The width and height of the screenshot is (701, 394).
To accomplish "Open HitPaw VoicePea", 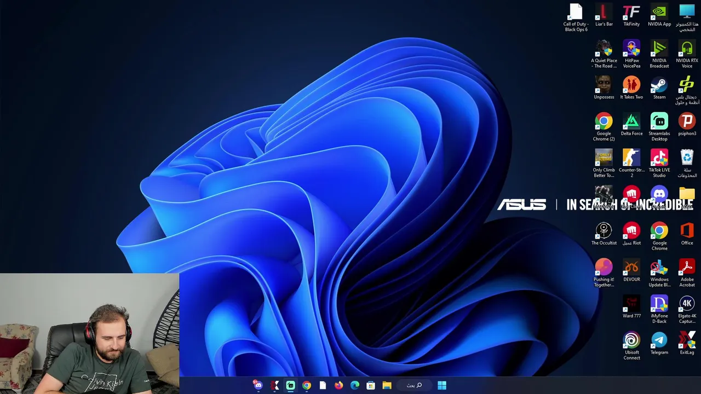I will [631, 54].
